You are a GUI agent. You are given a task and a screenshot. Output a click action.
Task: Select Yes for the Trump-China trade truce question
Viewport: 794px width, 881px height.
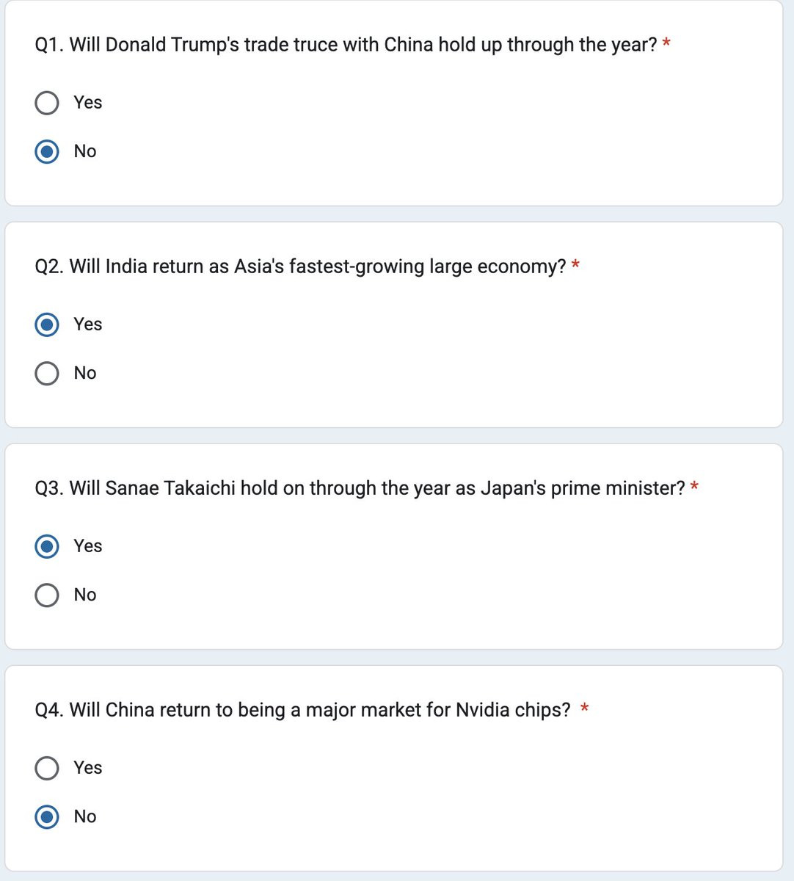(47, 103)
